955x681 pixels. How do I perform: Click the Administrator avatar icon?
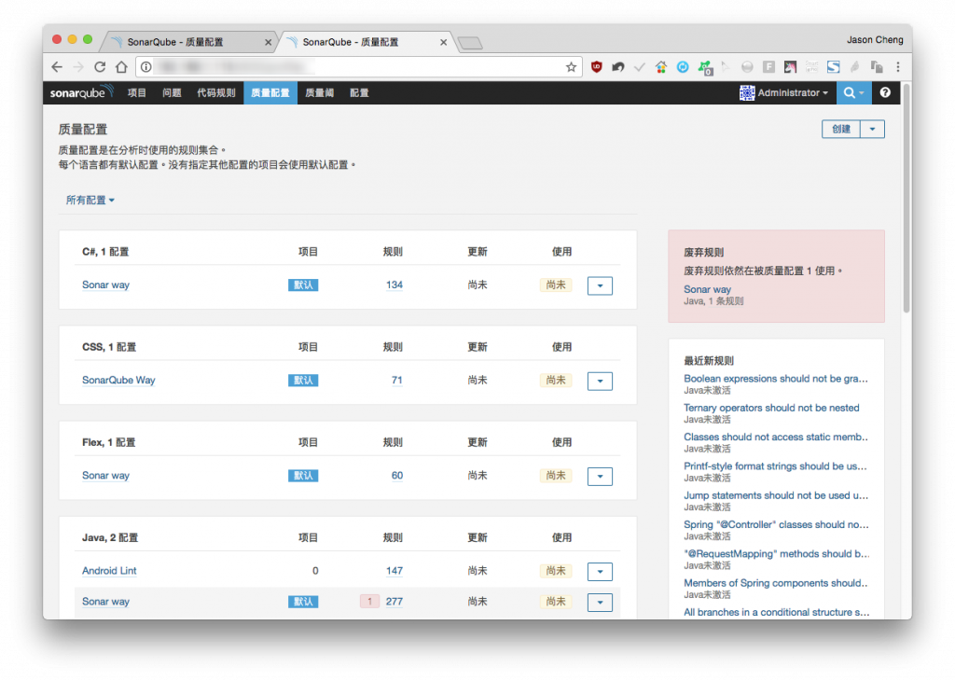[x=747, y=92]
